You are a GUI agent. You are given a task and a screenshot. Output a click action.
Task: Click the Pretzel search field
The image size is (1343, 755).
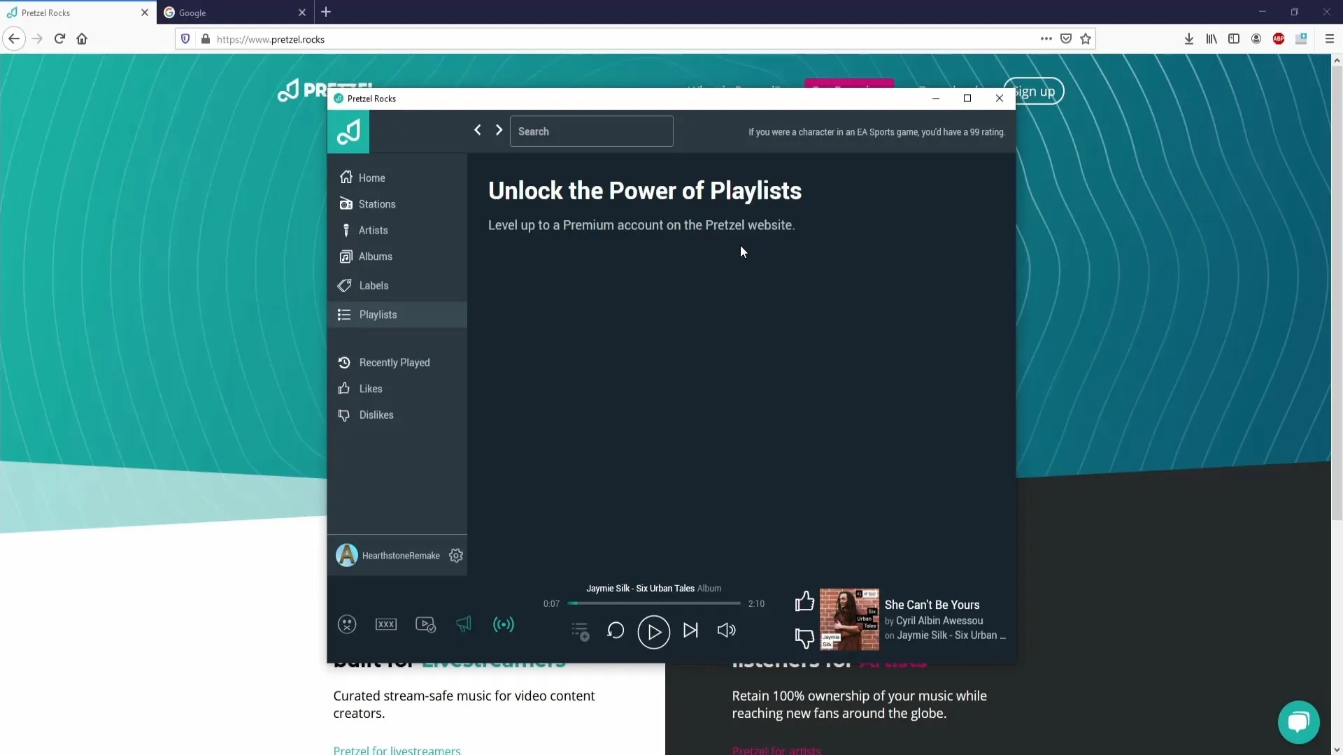[x=591, y=131]
